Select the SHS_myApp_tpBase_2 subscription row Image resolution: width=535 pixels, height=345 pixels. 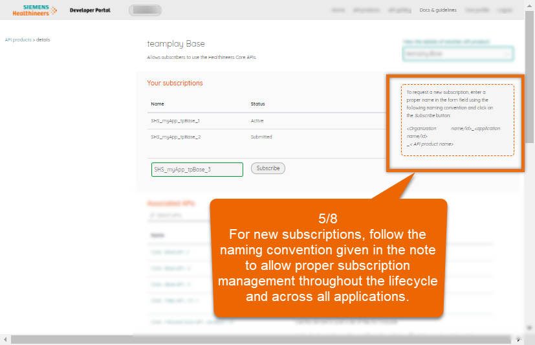[175, 137]
